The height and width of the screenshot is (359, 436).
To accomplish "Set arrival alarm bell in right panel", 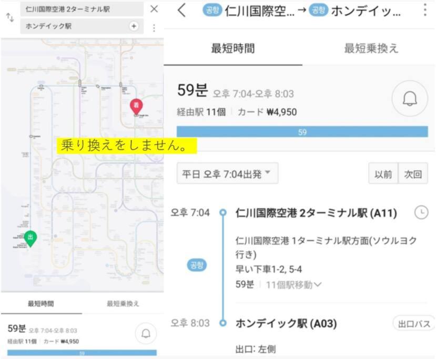I will click(410, 98).
